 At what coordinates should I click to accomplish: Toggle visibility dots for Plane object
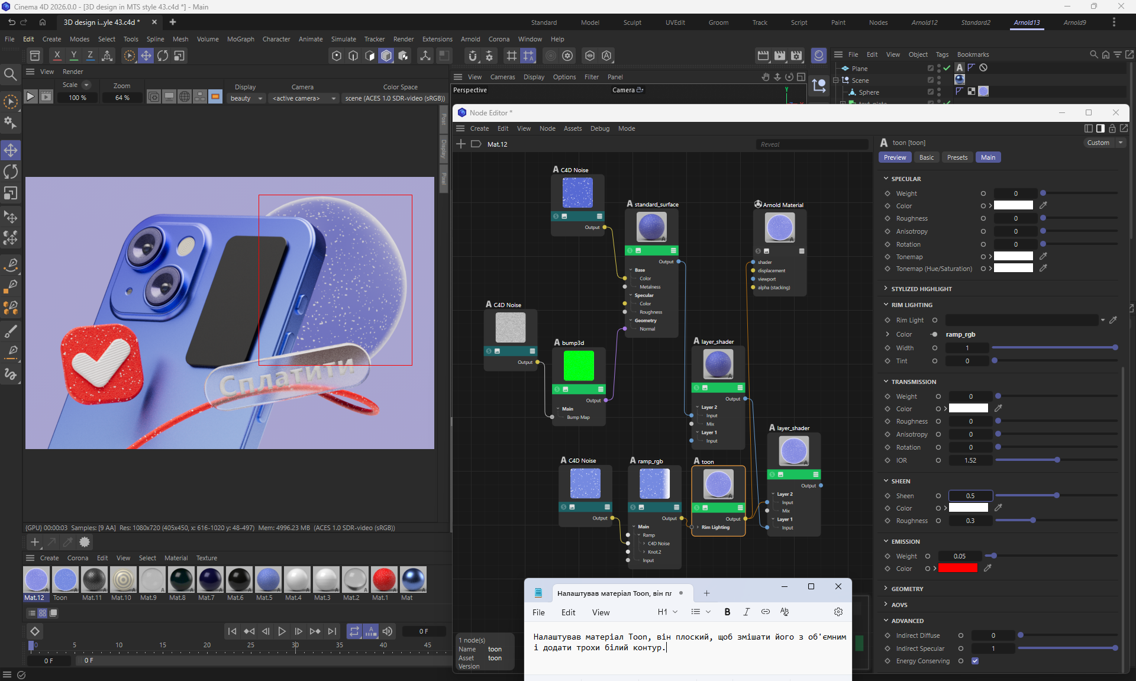939,68
